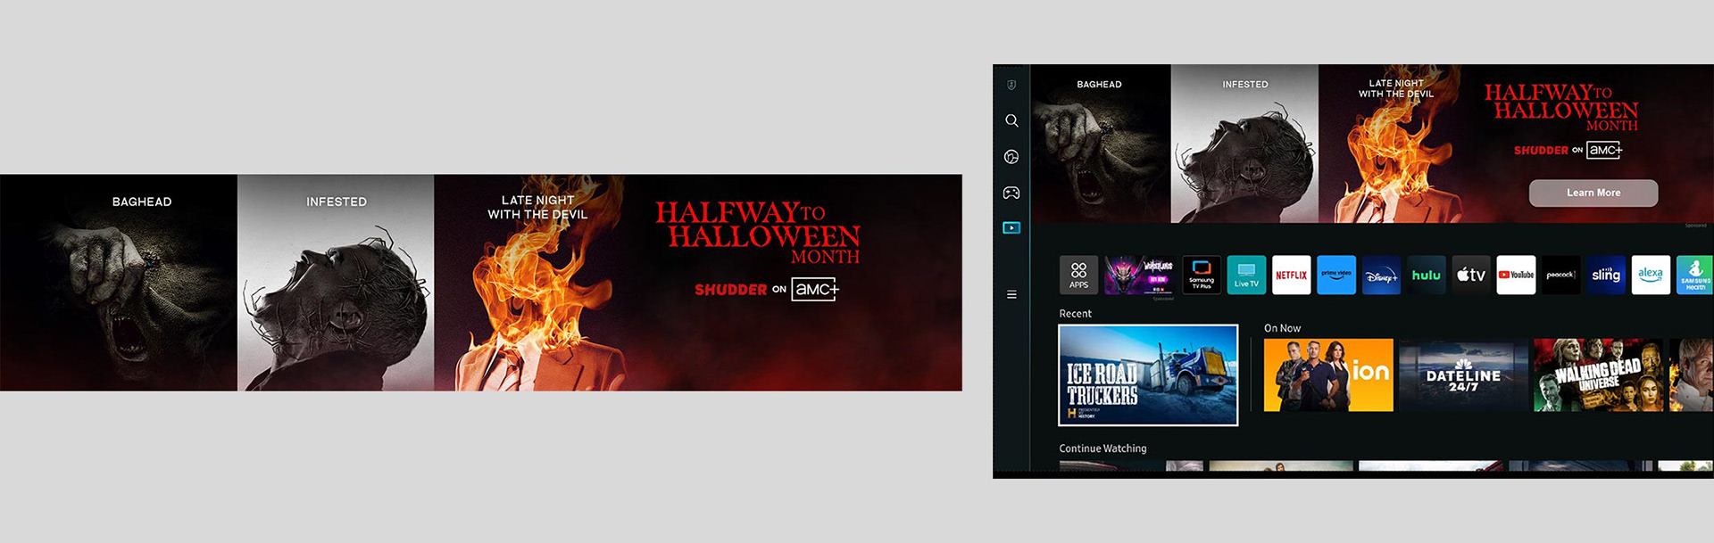Viewport: 1714px width, 543px height.
Task: Launch the YouTube app
Action: tap(1516, 275)
